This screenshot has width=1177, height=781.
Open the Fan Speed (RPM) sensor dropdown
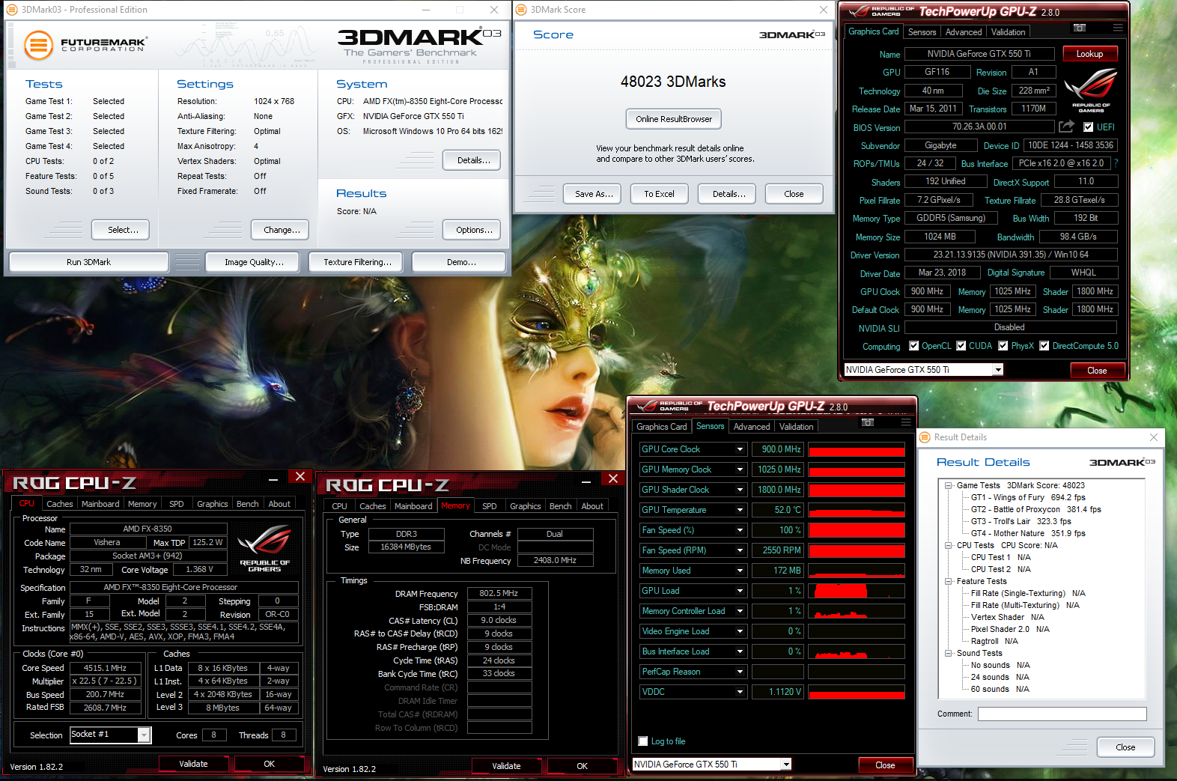click(x=740, y=550)
